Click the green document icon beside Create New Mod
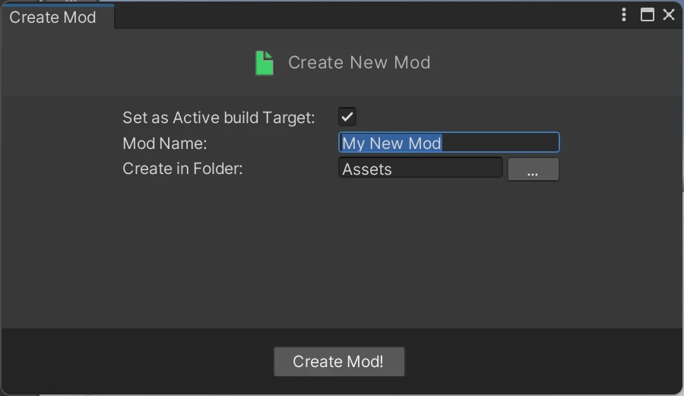The image size is (684, 396). [264, 63]
